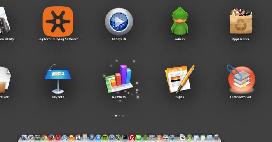The image size is (272, 142).
Task: Open the Windows logo icon in the Dock
Action: point(189,137)
